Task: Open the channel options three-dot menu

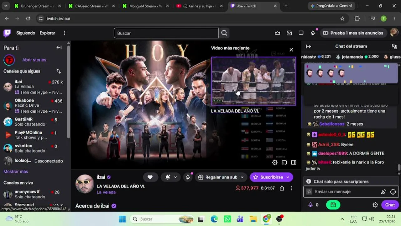Action: [x=291, y=188]
